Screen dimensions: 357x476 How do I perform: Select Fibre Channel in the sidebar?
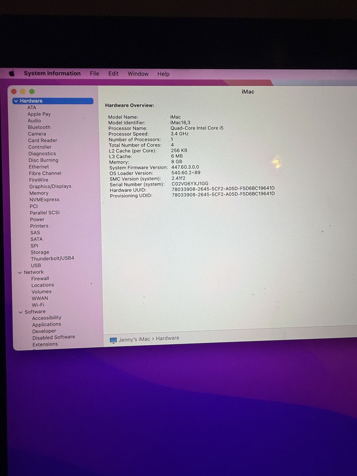pos(45,173)
